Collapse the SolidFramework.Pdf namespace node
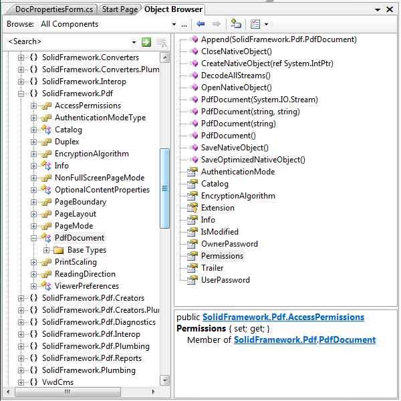 click(x=21, y=94)
